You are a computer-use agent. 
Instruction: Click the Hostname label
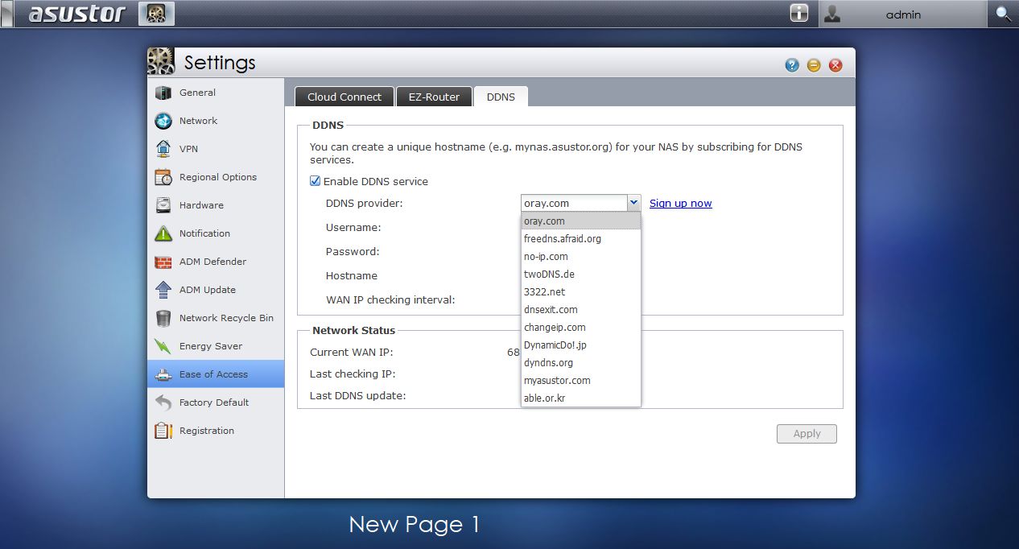(352, 275)
